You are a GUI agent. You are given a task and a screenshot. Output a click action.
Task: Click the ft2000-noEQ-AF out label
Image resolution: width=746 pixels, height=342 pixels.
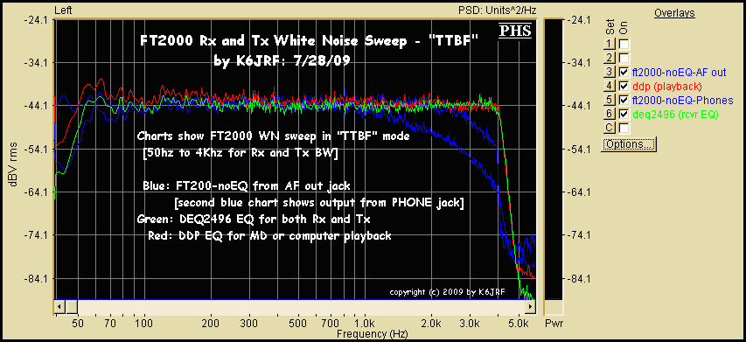click(x=679, y=73)
